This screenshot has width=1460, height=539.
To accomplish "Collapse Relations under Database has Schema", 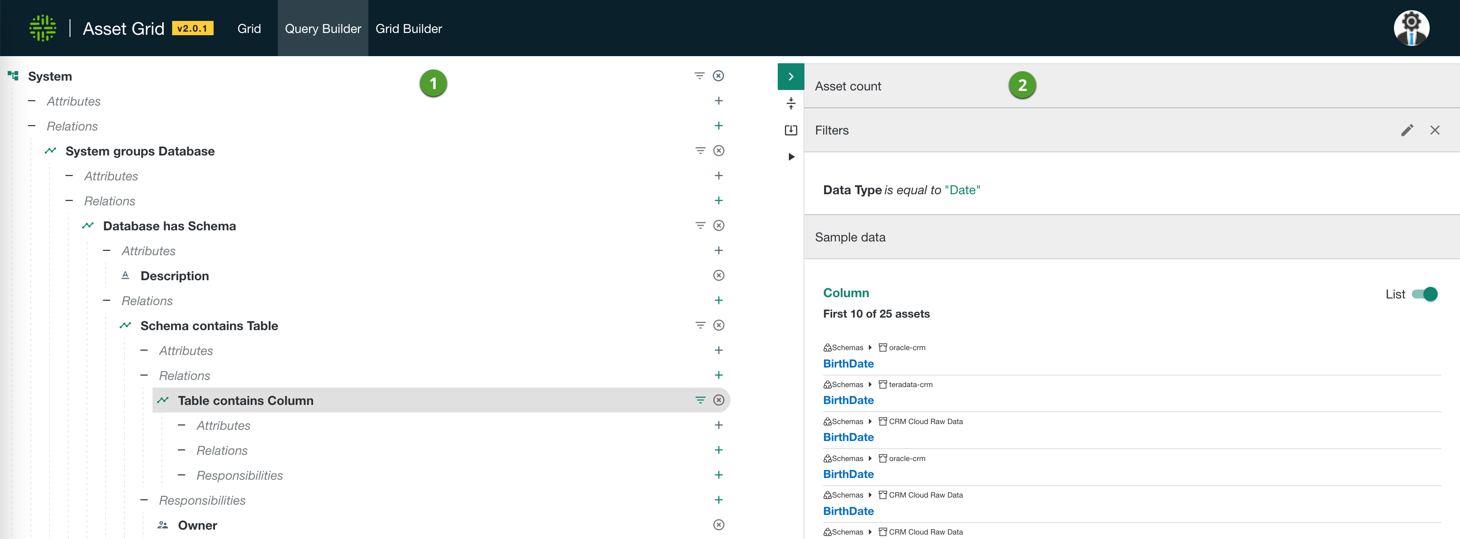I will click(x=107, y=300).
